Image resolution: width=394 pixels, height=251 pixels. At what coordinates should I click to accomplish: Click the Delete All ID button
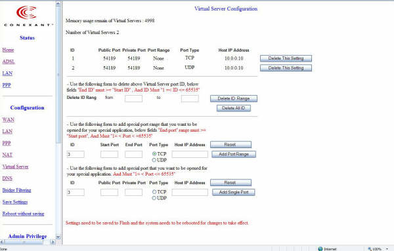pos(234,108)
